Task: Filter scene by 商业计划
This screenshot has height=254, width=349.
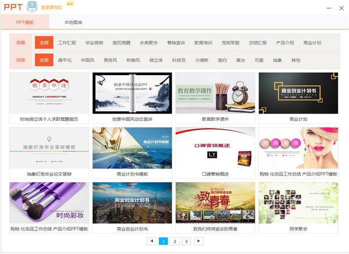Action: [312, 43]
